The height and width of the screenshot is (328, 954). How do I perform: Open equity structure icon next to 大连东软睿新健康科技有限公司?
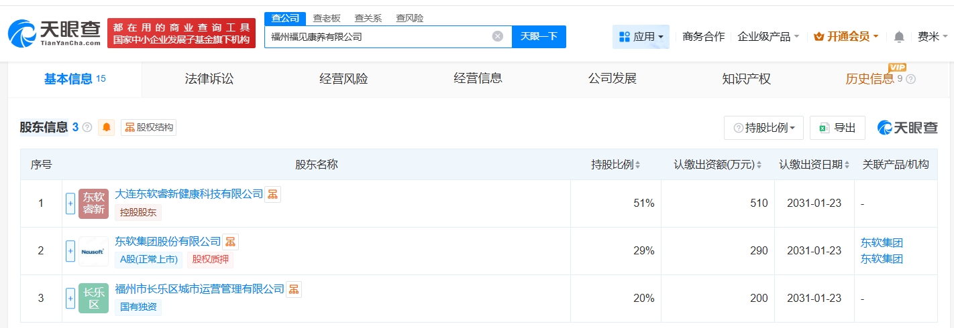pos(272,194)
